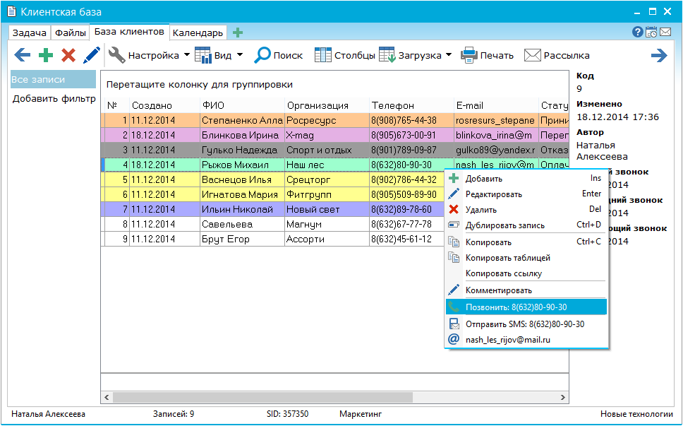
Task: Click the Рассылка envelope icon
Action: coord(556,55)
